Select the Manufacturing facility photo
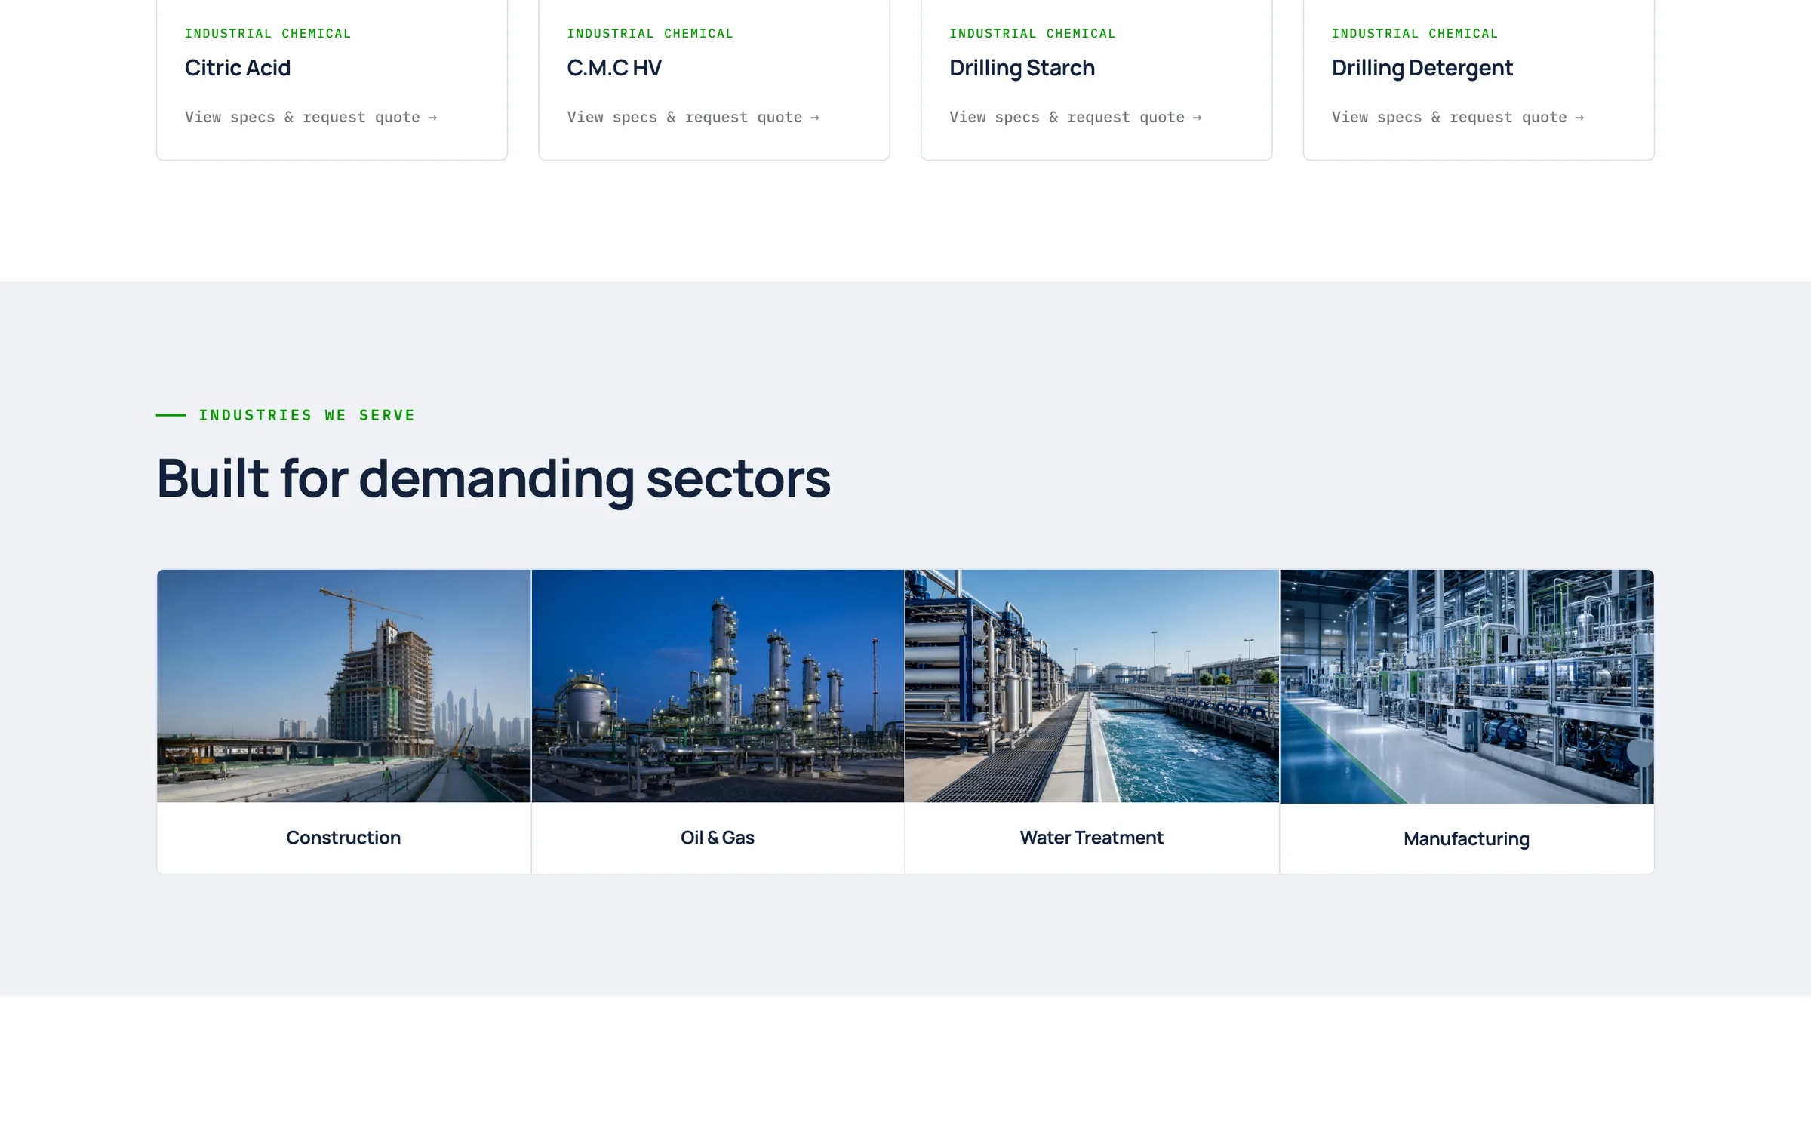The height and width of the screenshot is (1132, 1811). [1467, 687]
